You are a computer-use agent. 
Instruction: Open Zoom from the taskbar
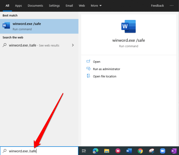(x=163, y=151)
